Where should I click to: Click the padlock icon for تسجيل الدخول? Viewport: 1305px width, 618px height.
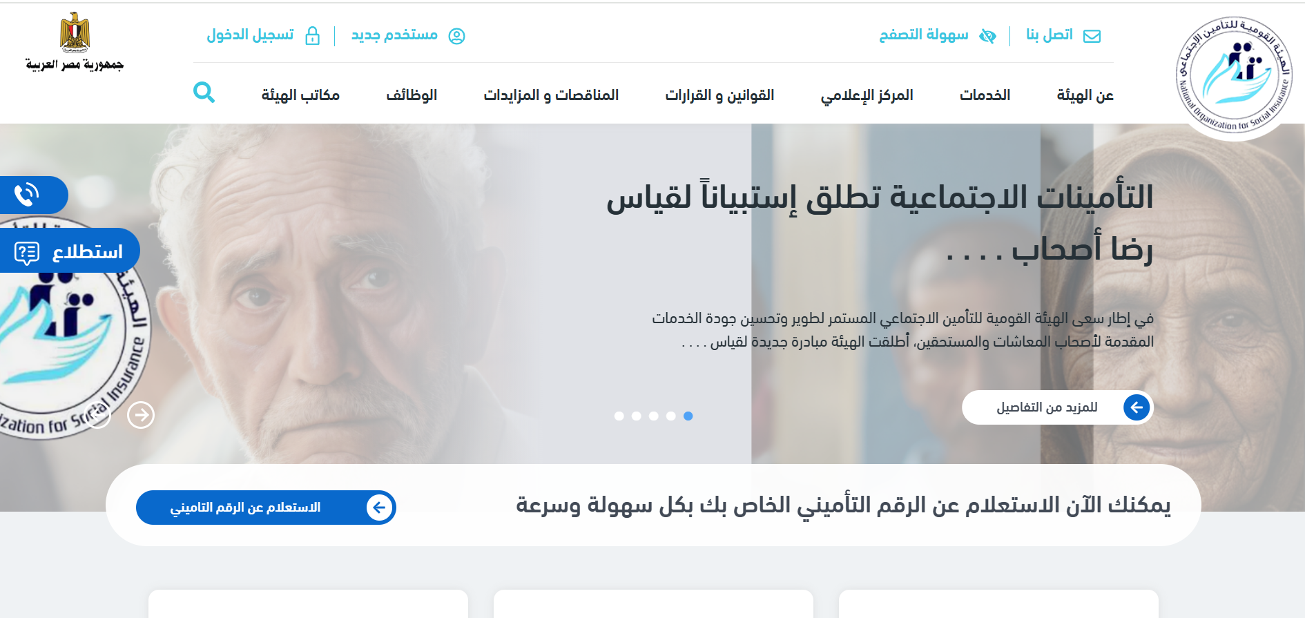tap(312, 35)
